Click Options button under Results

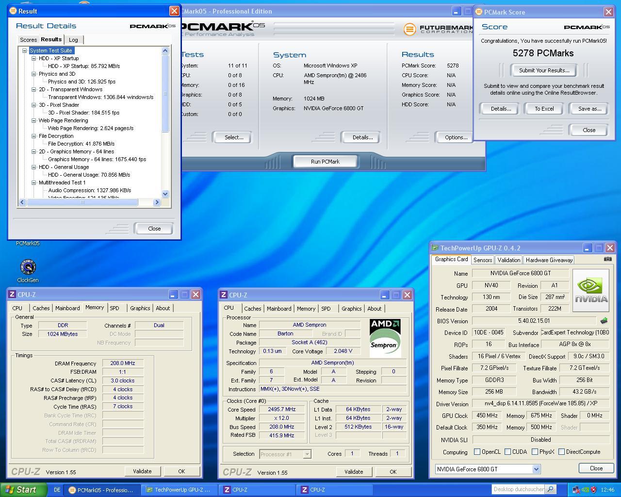click(456, 137)
